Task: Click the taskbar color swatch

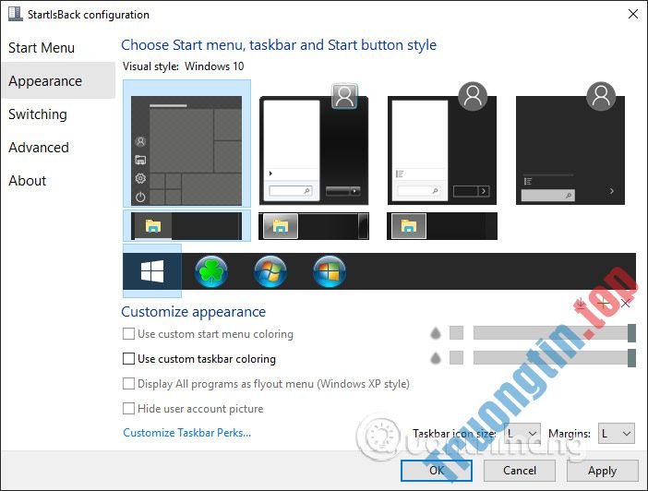Action: point(456,358)
